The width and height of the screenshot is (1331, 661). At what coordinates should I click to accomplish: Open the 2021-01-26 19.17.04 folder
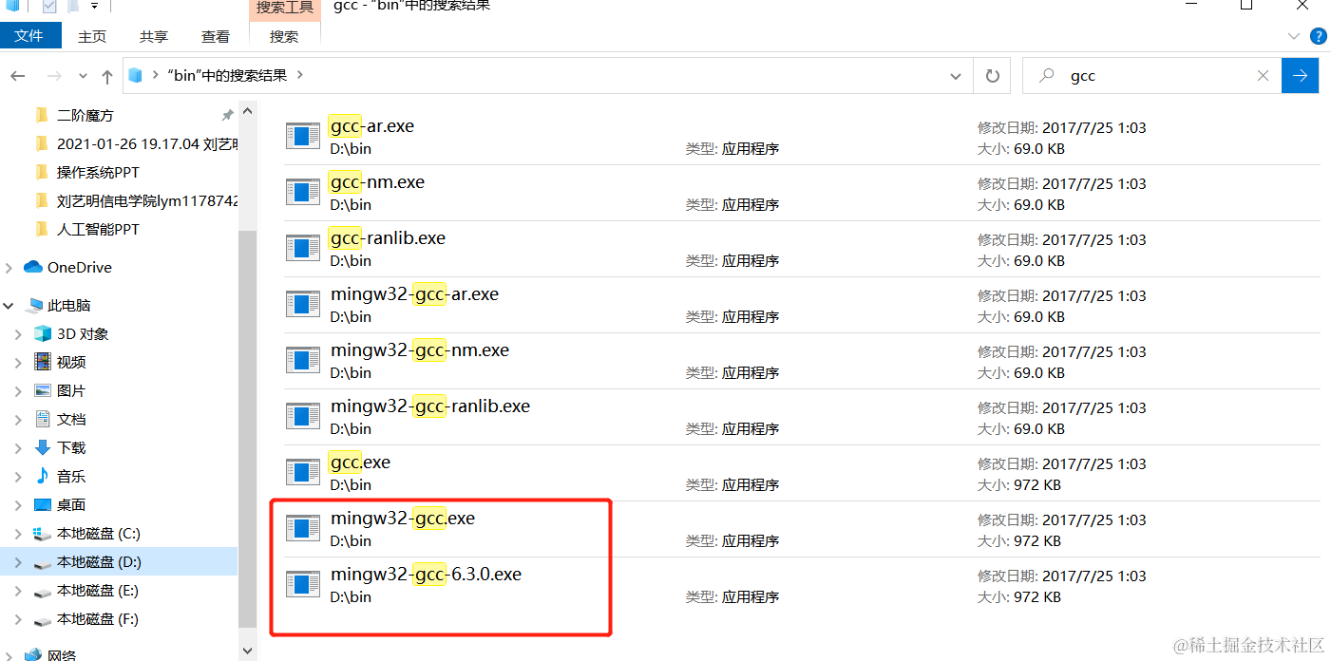tap(147, 143)
